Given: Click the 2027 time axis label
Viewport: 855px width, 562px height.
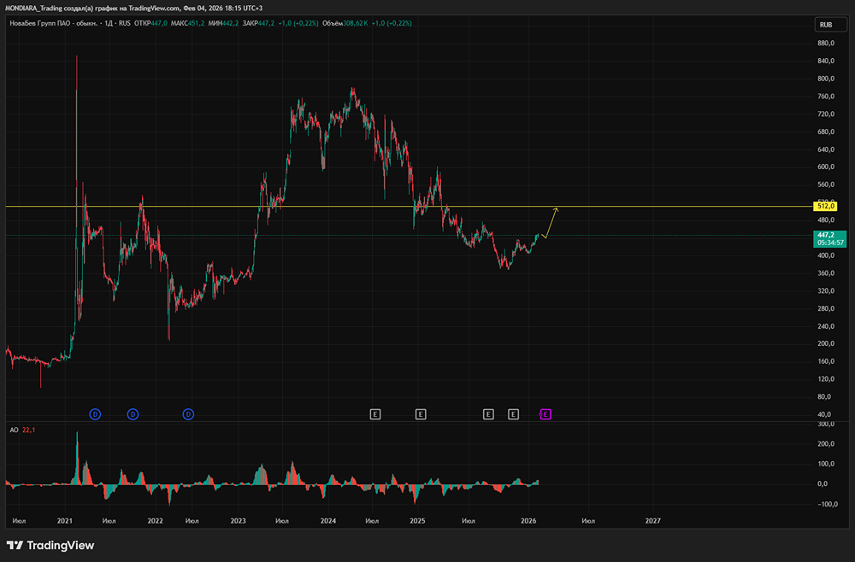Looking at the screenshot, I should pos(652,521).
